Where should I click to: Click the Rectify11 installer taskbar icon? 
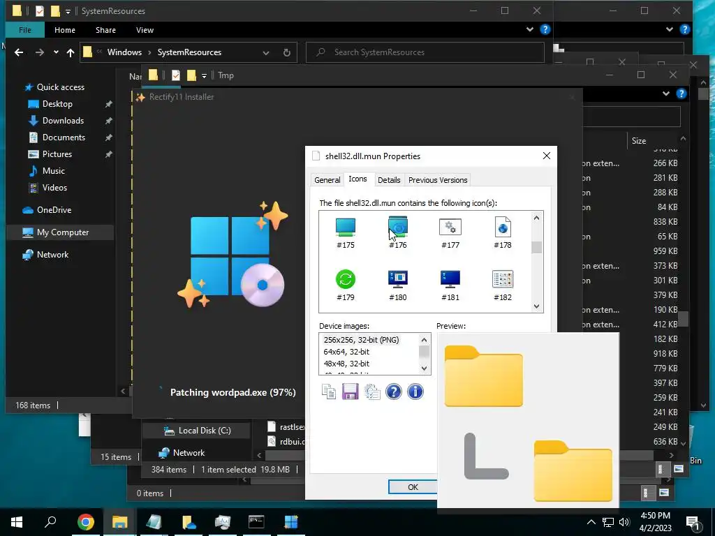[x=290, y=522]
